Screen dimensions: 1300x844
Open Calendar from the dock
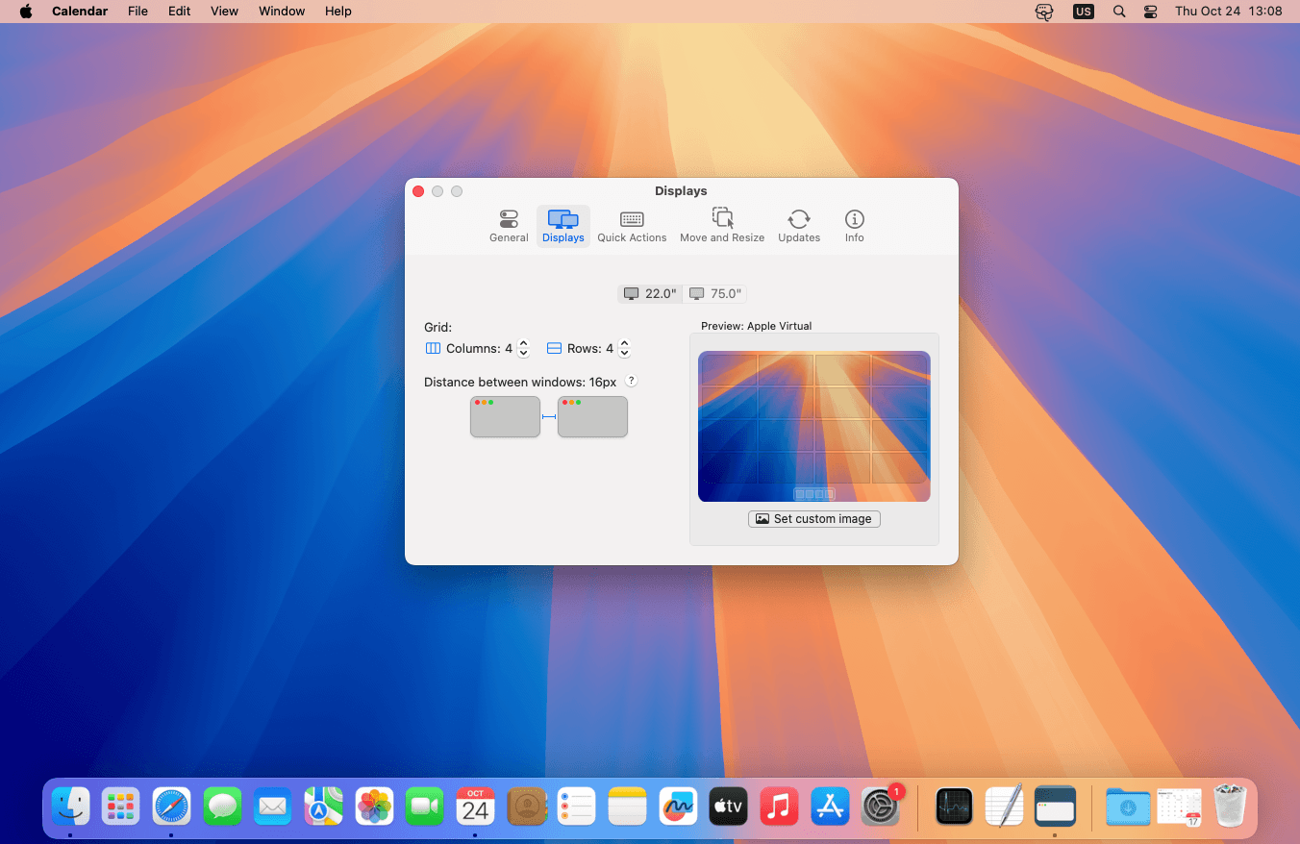pyautogui.click(x=475, y=807)
